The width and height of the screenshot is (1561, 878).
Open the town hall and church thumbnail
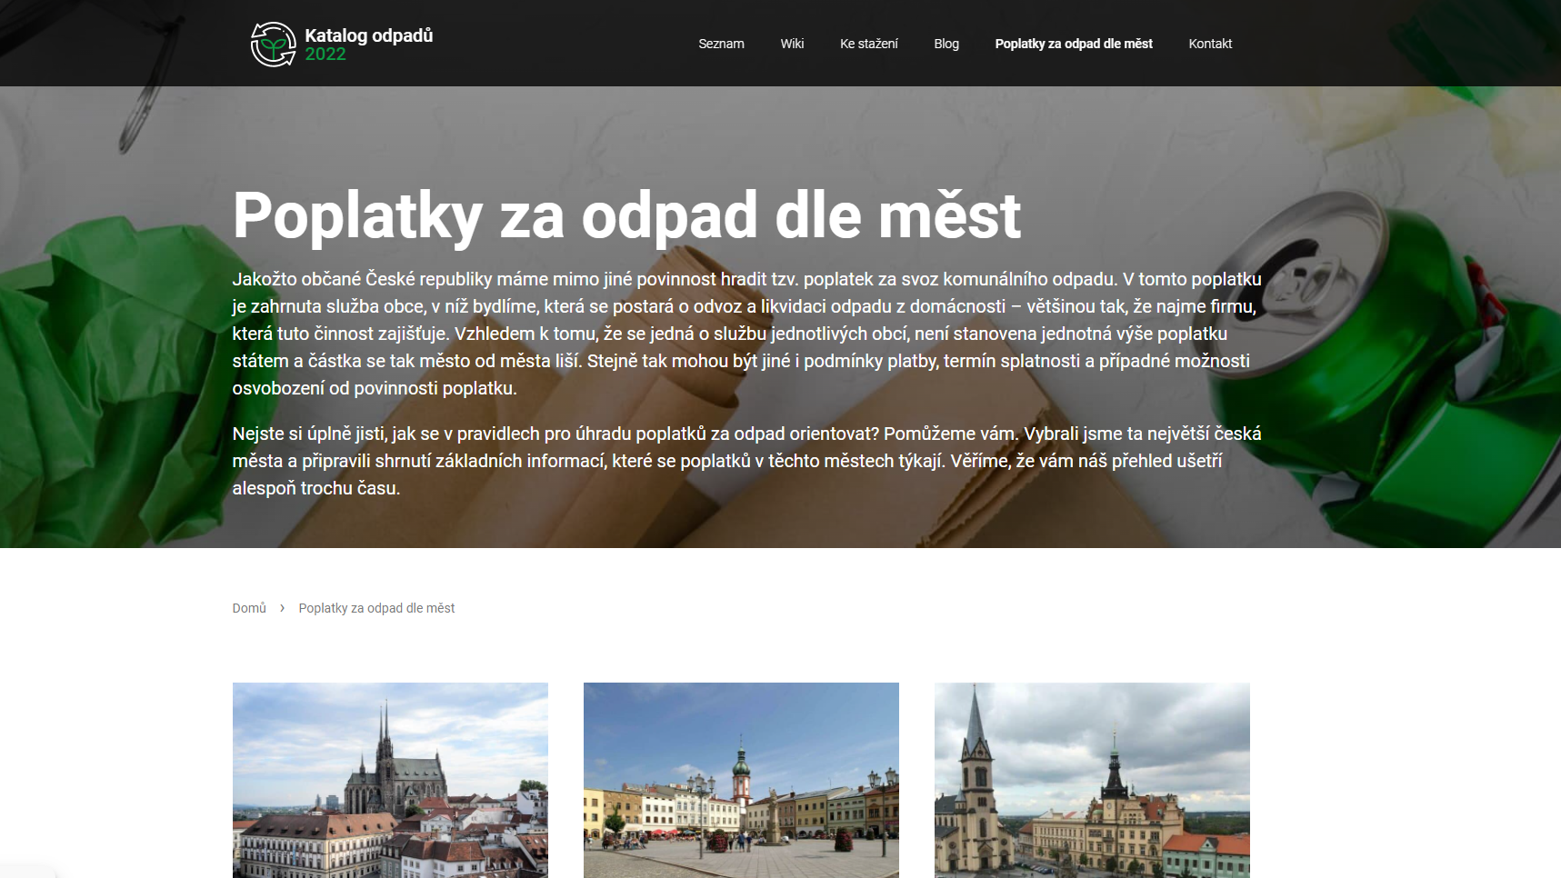point(1092,780)
